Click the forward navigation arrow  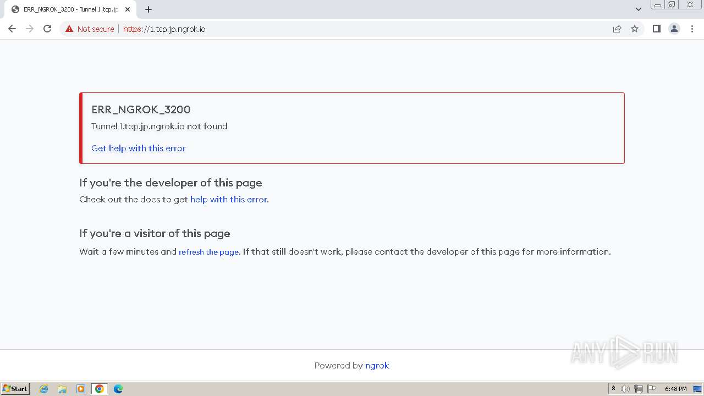pos(30,29)
